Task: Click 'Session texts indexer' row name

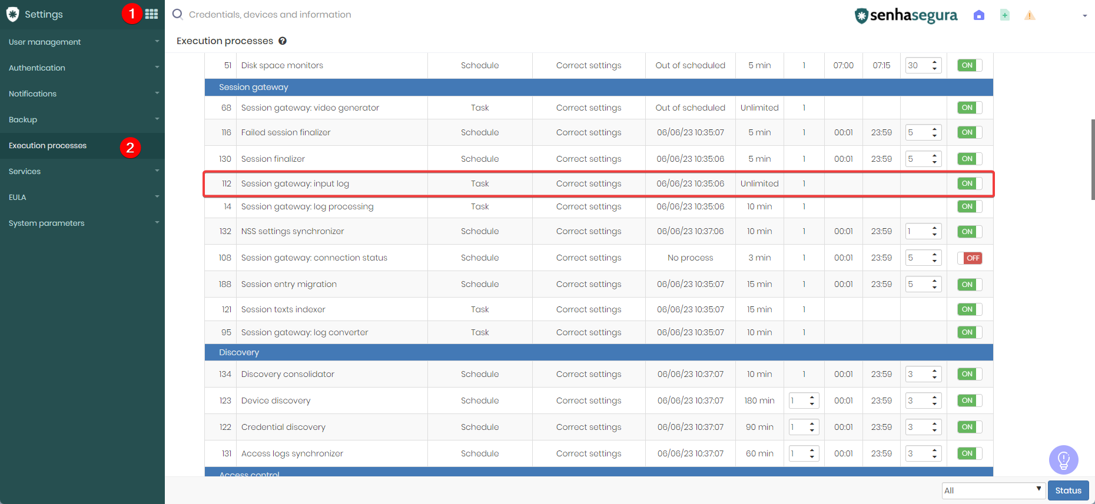Action: 283,309
